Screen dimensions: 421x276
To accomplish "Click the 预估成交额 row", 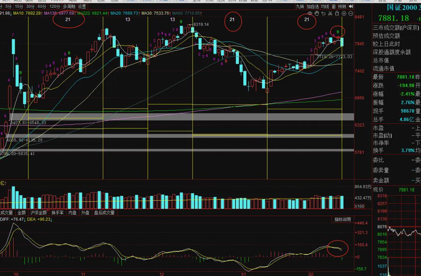I will pyautogui.click(x=386, y=36).
